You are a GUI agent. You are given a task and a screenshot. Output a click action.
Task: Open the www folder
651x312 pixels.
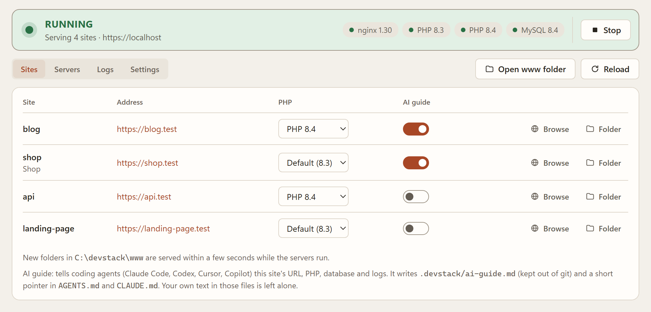click(x=525, y=69)
